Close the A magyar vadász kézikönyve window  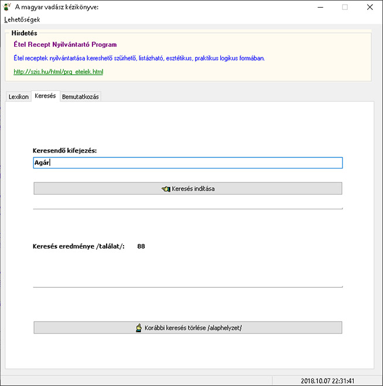click(370, 7)
